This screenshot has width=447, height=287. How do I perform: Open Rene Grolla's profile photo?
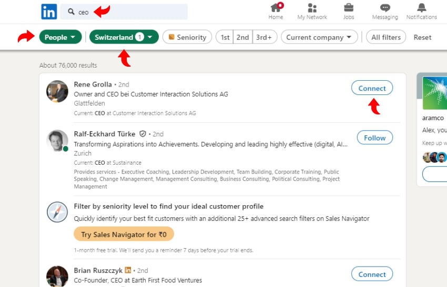coord(57,91)
